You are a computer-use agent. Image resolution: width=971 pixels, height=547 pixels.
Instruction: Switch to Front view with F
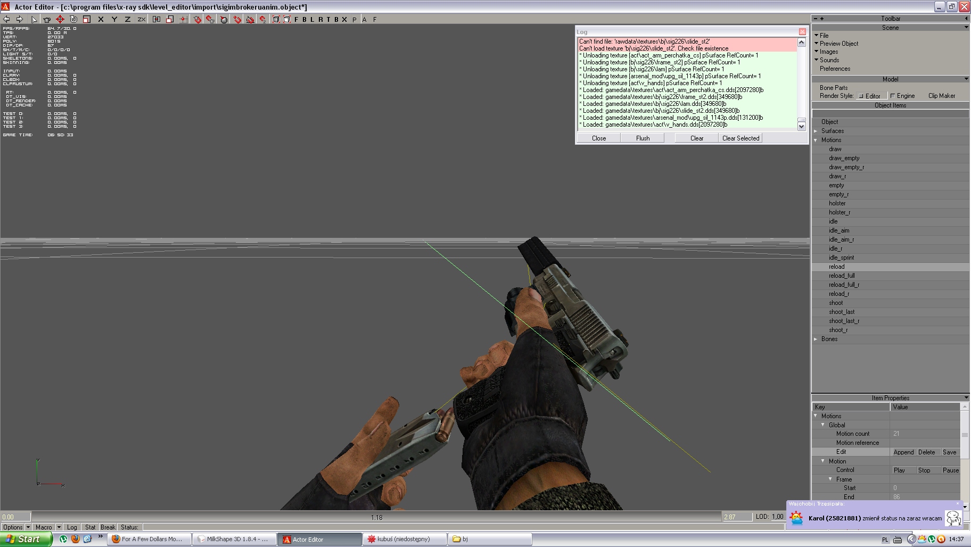(297, 19)
